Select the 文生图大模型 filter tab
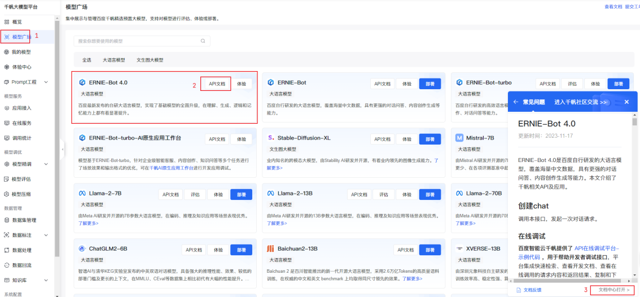Image resolution: width=640 pixels, height=297 pixels. pos(150,60)
